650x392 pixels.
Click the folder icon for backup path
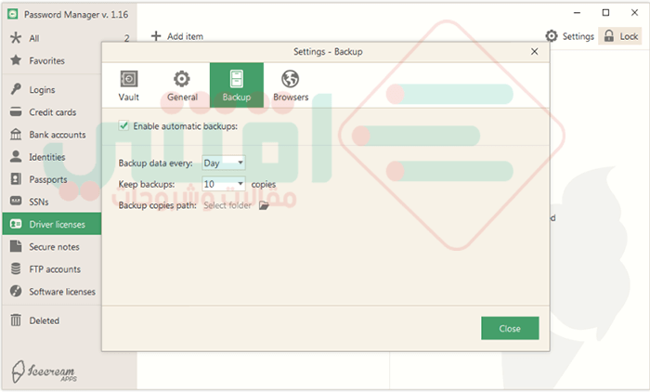(x=264, y=205)
